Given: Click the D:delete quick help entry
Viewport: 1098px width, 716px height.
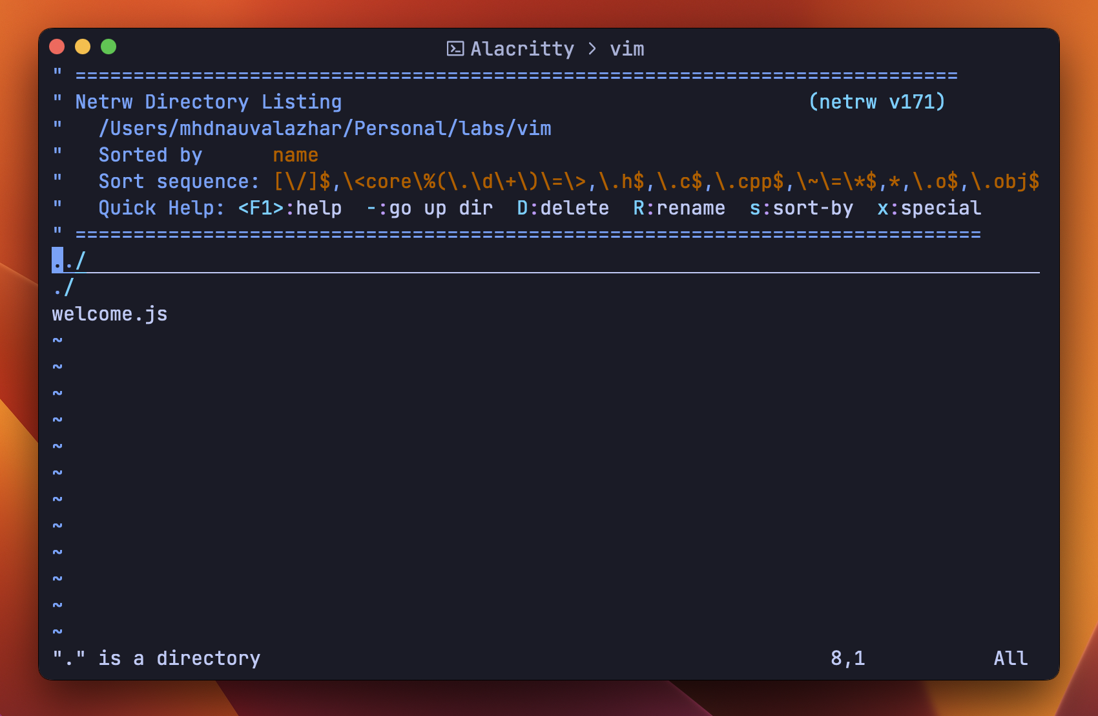Looking at the screenshot, I should point(563,207).
